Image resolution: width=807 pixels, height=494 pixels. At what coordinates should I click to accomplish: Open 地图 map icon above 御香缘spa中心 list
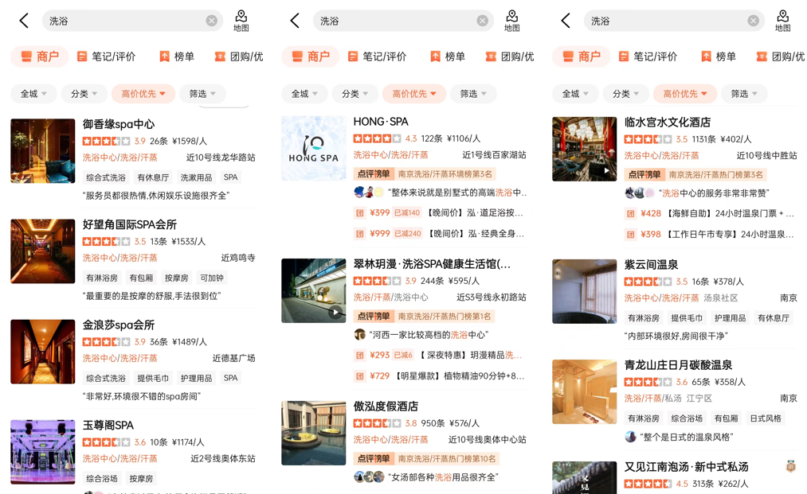pyautogui.click(x=241, y=21)
